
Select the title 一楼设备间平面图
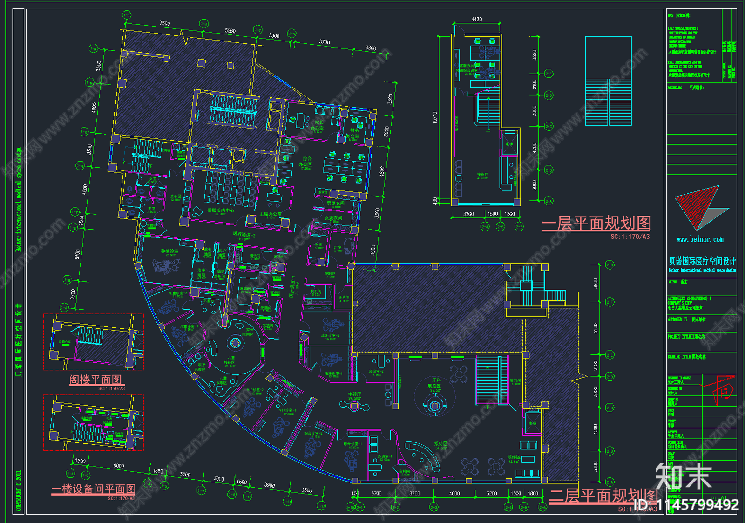(x=93, y=489)
